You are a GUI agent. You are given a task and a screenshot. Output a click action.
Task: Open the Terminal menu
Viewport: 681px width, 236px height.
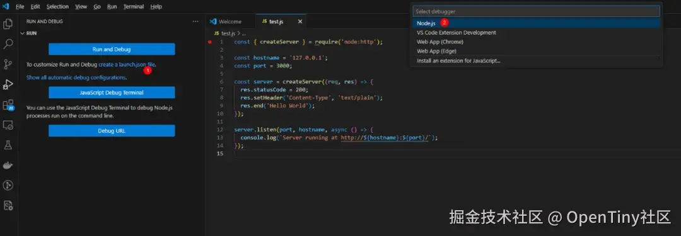pyautogui.click(x=133, y=6)
